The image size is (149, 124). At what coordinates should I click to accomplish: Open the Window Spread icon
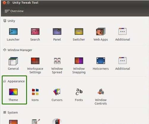(57, 61)
